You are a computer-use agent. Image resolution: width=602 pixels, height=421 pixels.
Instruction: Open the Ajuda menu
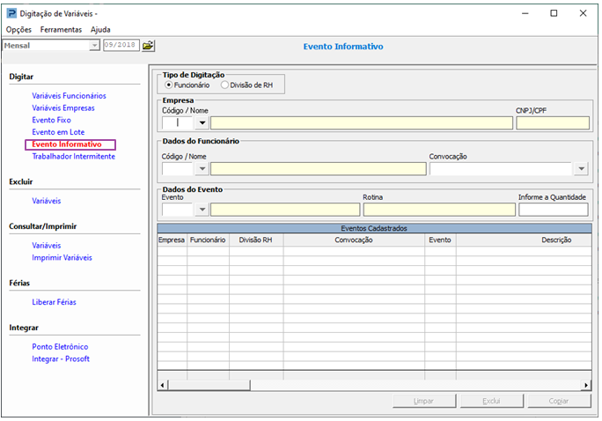coord(100,30)
